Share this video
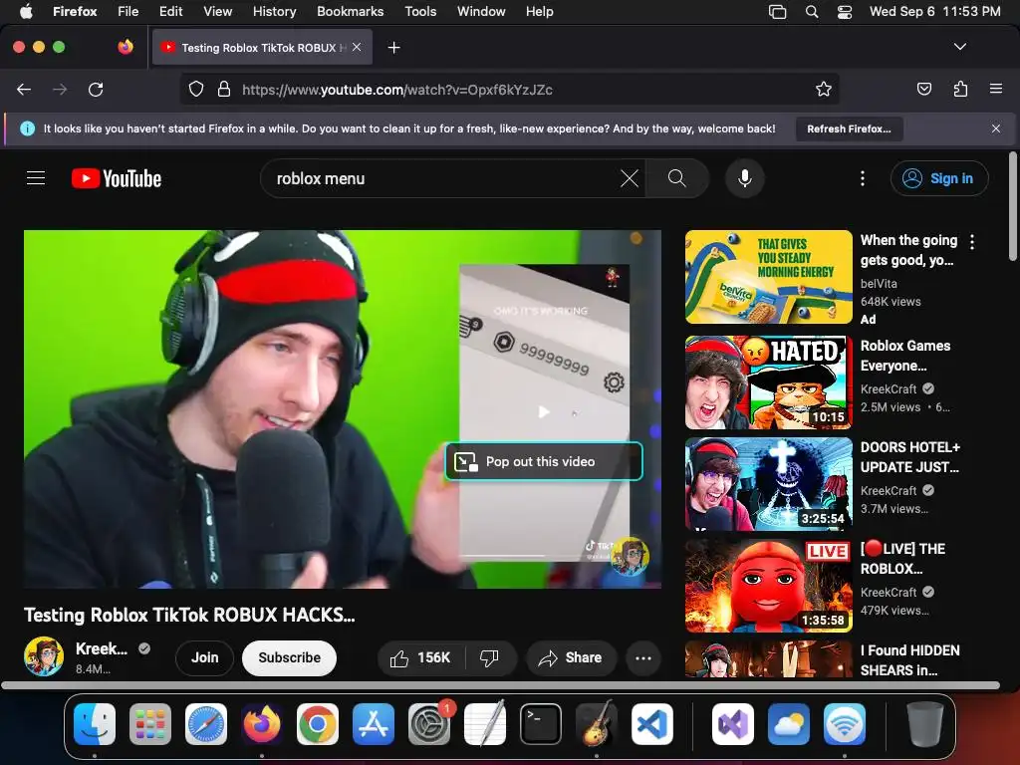The height and width of the screenshot is (765, 1020). coord(570,657)
